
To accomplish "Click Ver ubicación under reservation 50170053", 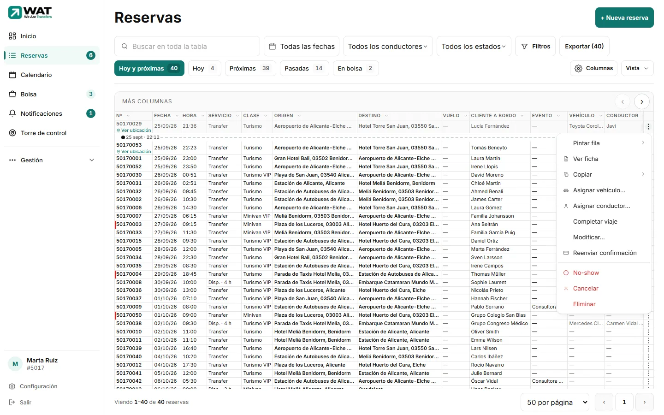I will click(134, 152).
